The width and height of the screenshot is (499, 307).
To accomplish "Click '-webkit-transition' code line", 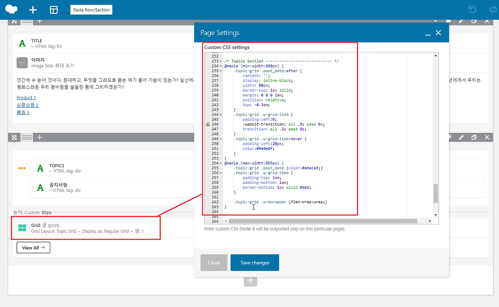I will pos(283,124).
